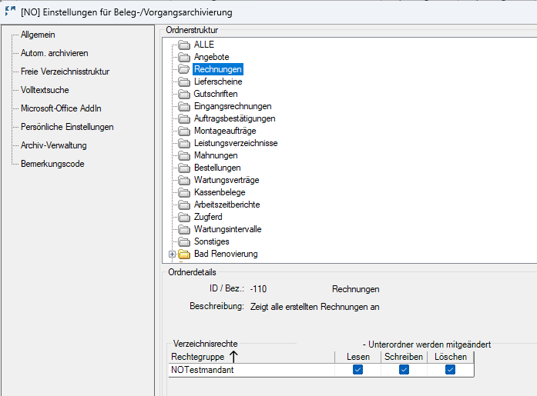Switch to the Volltextsuche settings page
Image resolution: width=537 pixels, height=396 pixels.
pos(45,90)
